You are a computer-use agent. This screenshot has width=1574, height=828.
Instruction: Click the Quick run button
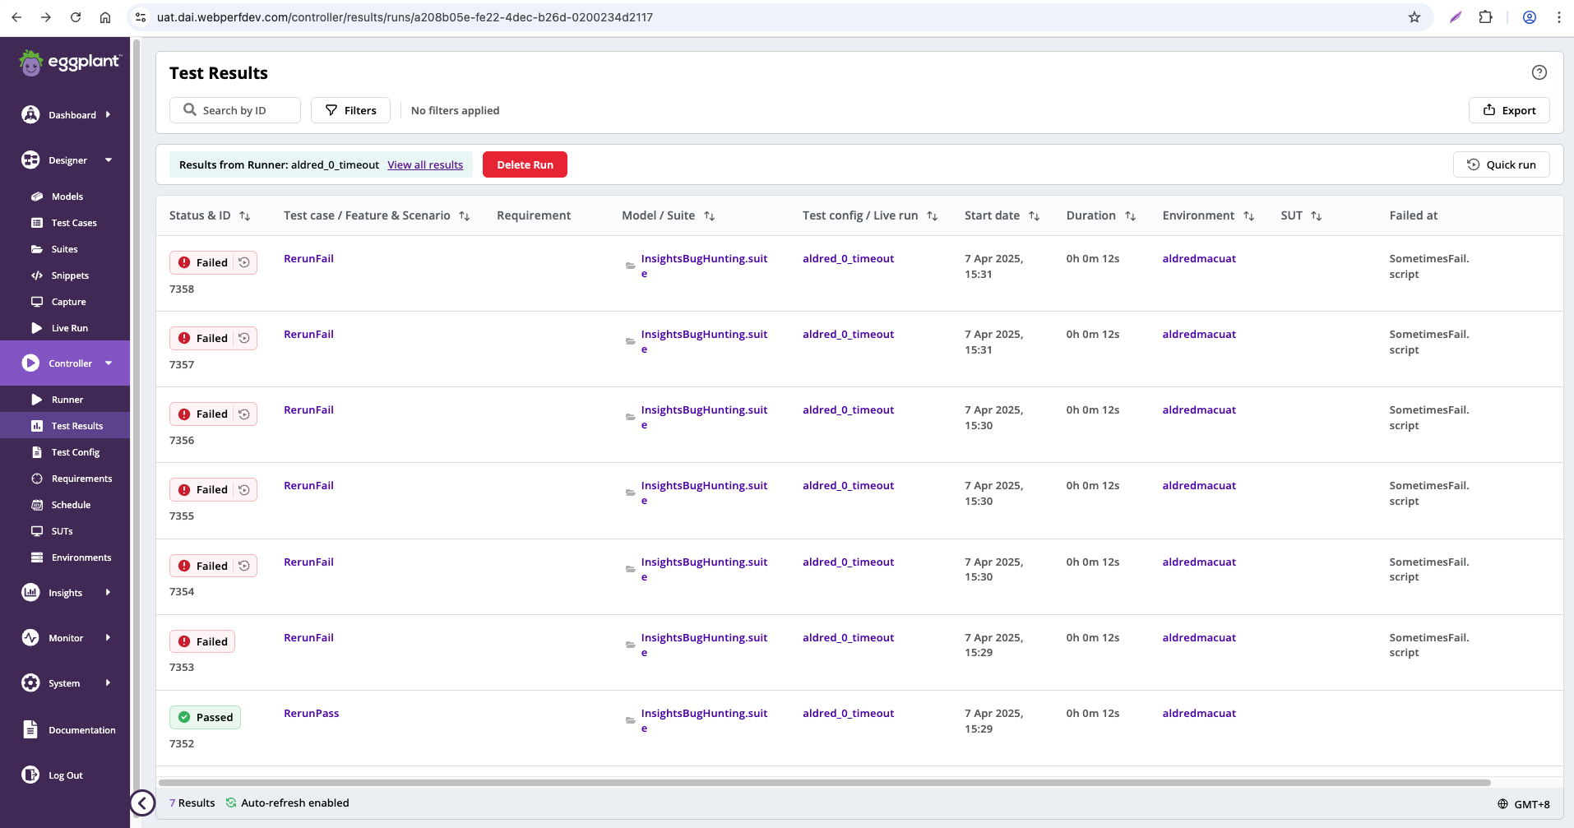coord(1502,164)
